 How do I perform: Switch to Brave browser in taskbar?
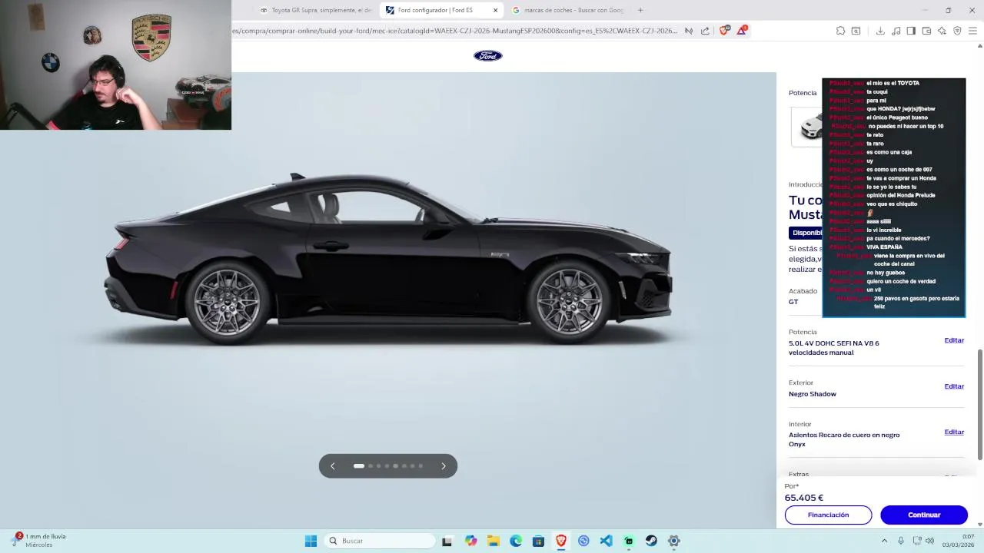tap(561, 541)
